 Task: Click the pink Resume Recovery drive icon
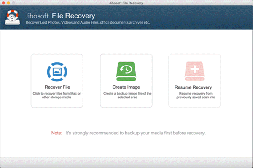click(x=194, y=71)
